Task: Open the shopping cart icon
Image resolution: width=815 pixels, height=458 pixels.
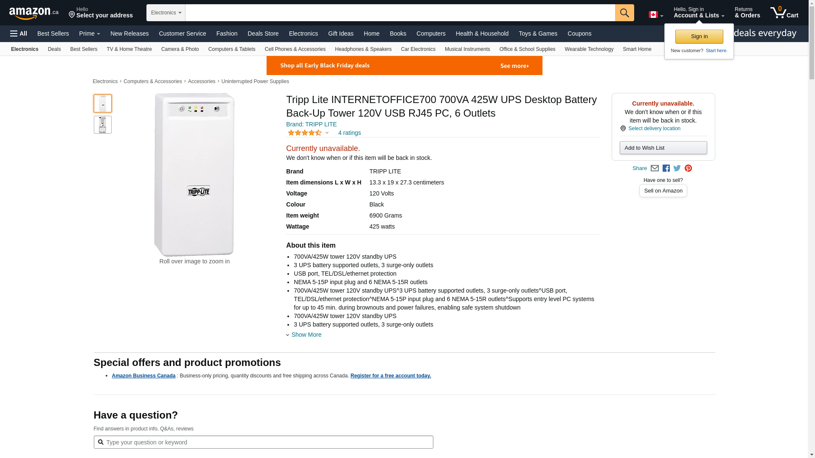Action: tap(784, 13)
